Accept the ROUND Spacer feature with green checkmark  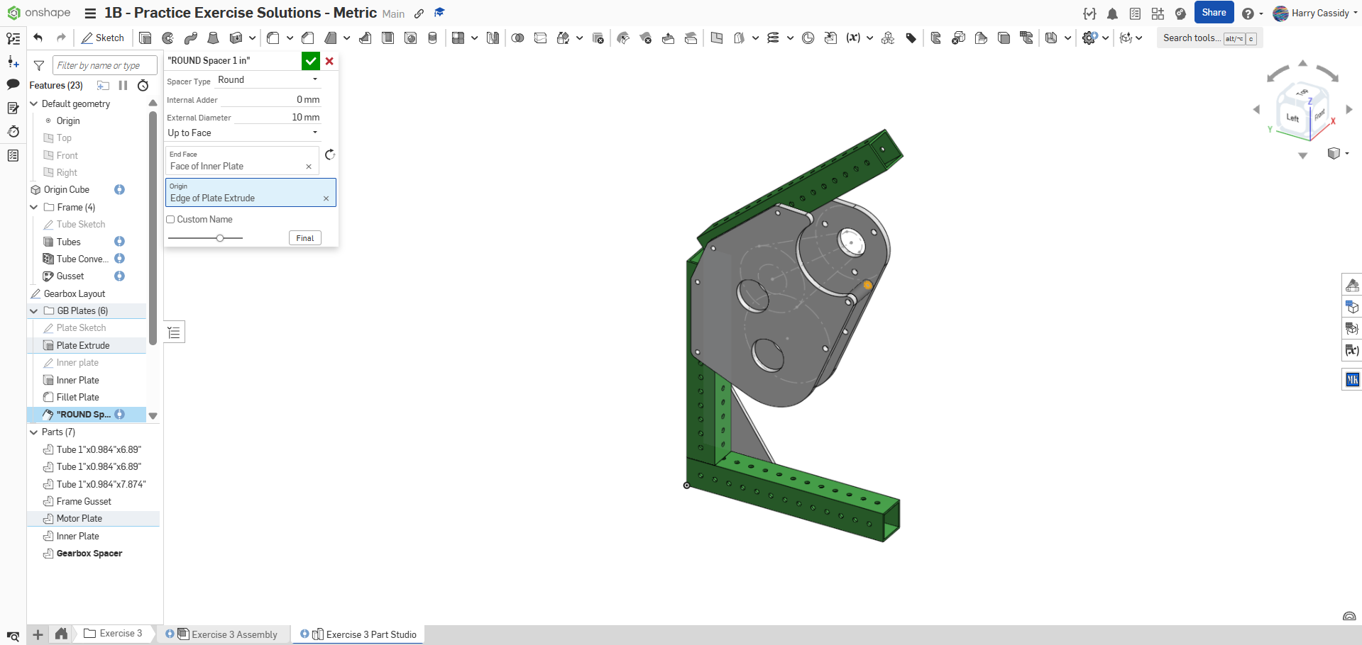click(x=310, y=61)
